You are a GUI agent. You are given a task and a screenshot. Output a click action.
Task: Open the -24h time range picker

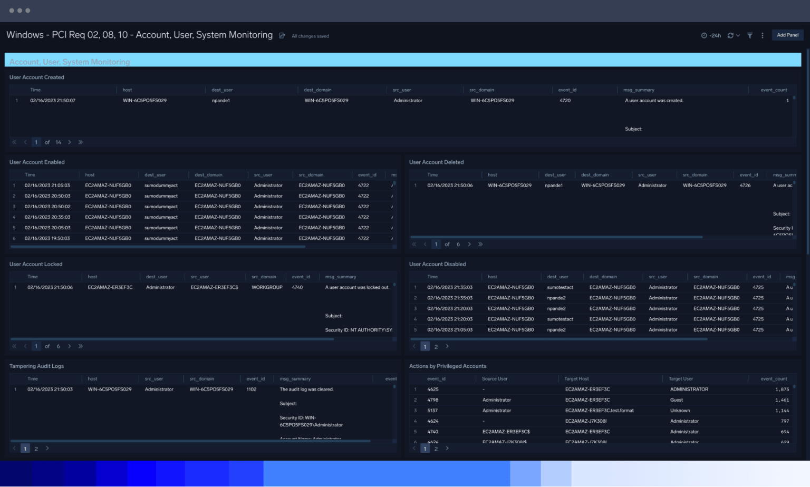coord(710,35)
